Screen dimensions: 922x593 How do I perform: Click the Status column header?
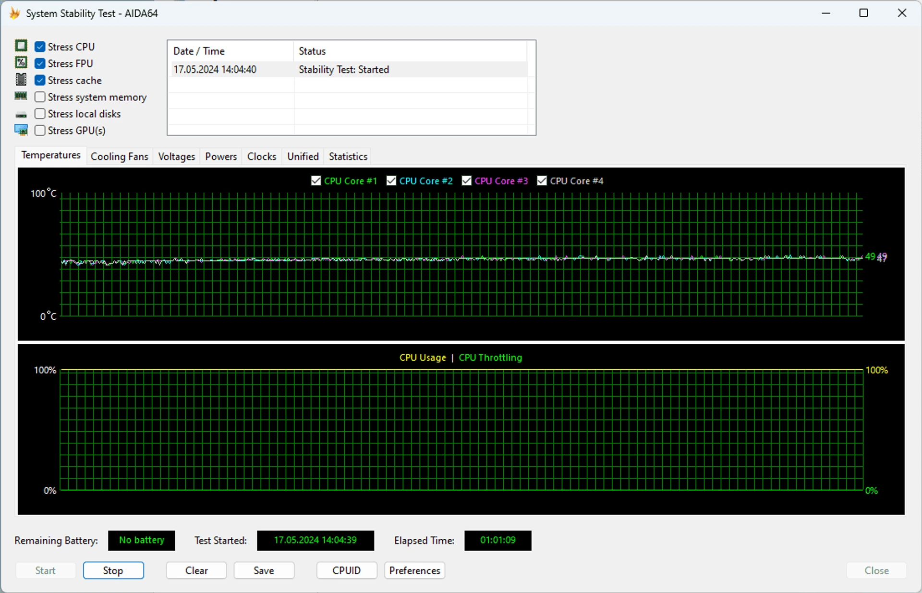coord(410,51)
